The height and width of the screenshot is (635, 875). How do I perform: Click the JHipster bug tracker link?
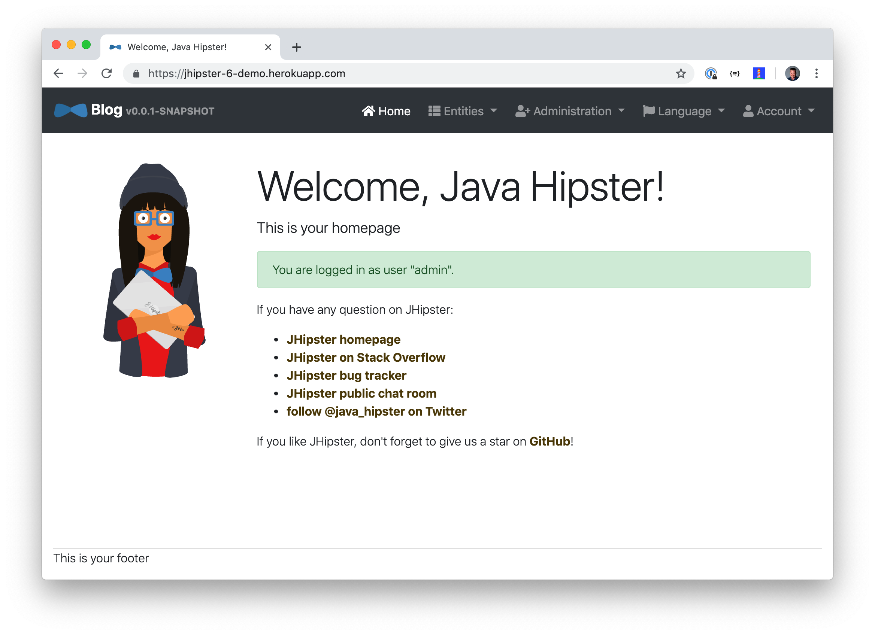tap(347, 375)
